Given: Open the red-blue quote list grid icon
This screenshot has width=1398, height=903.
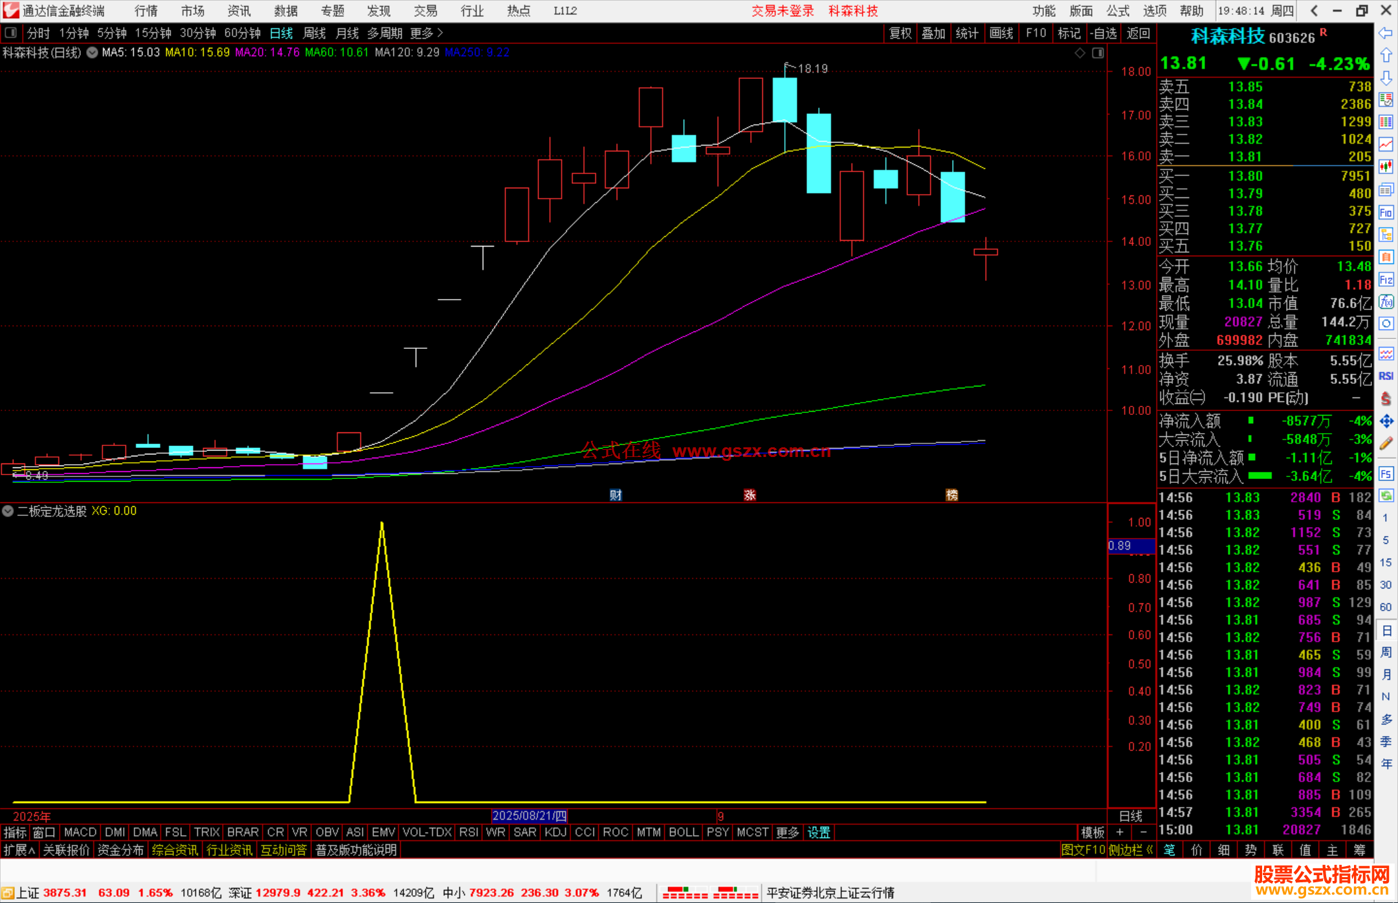Looking at the screenshot, I should pyautogui.click(x=1386, y=122).
